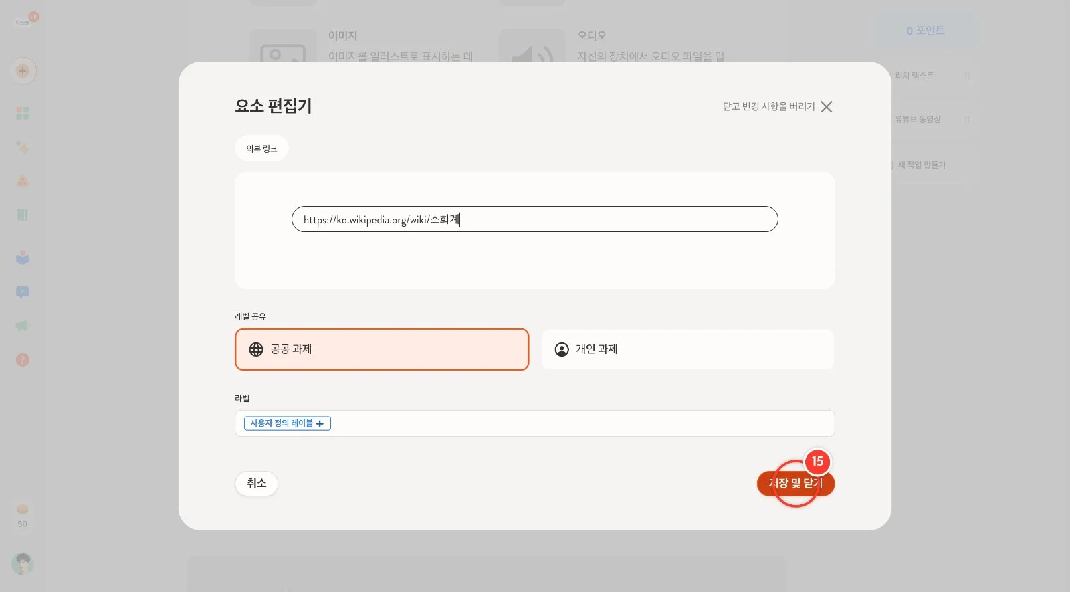Add a label with 사용자 정의 레이블 +
This screenshot has width=1070, height=592.
[288, 423]
